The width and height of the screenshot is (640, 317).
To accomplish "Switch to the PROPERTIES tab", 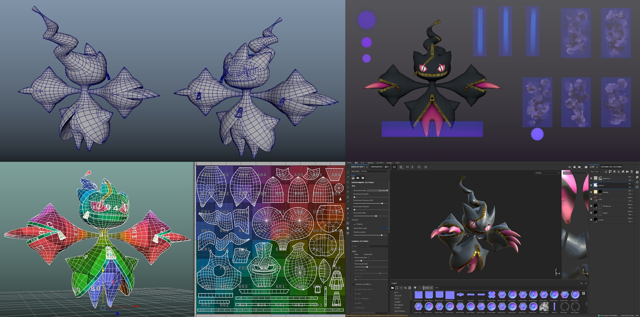I will (380, 167).
